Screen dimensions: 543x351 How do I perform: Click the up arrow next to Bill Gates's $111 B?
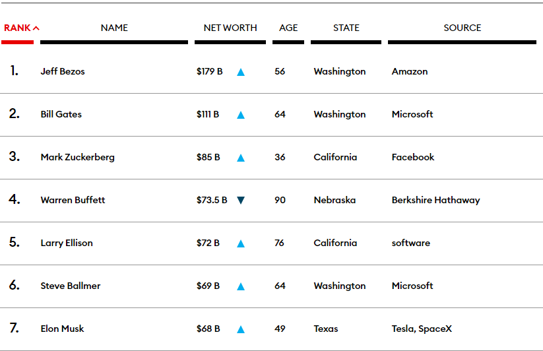241,115
